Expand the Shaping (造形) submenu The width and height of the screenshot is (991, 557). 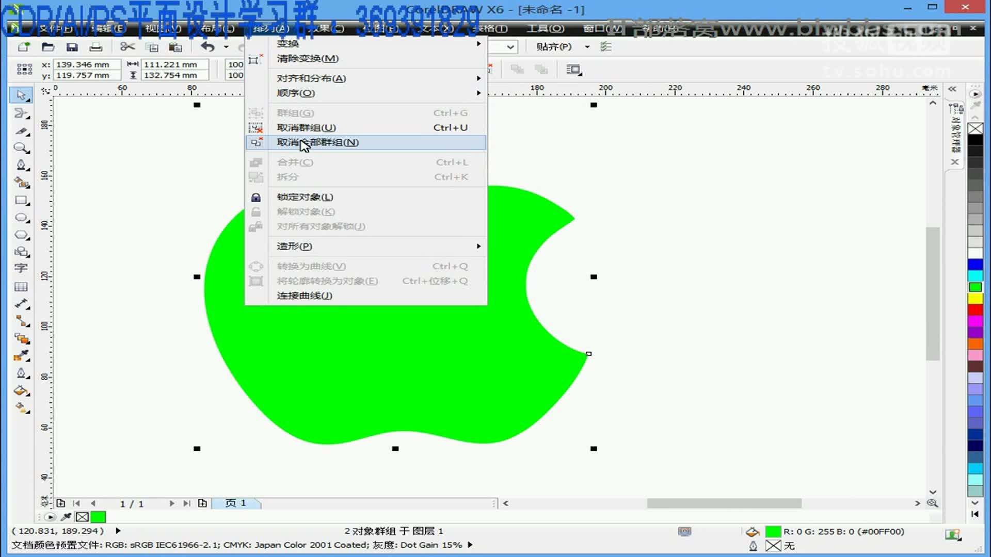point(294,246)
